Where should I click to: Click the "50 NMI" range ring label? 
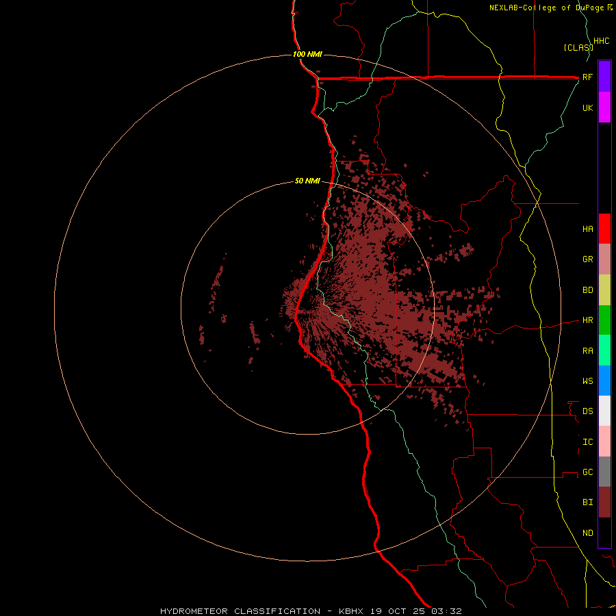click(x=307, y=181)
